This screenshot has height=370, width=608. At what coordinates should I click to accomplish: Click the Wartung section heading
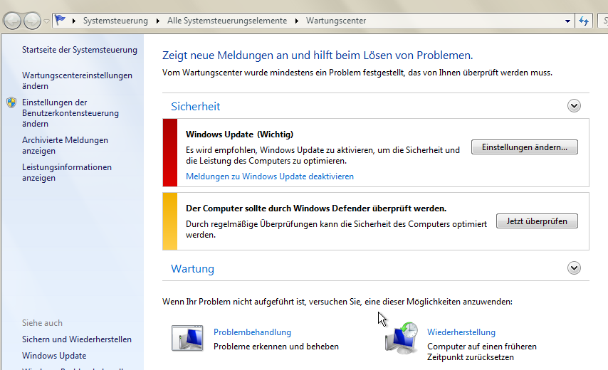click(x=192, y=268)
